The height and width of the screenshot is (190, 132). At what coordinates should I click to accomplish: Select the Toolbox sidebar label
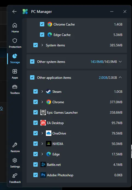click(x=15, y=93)
